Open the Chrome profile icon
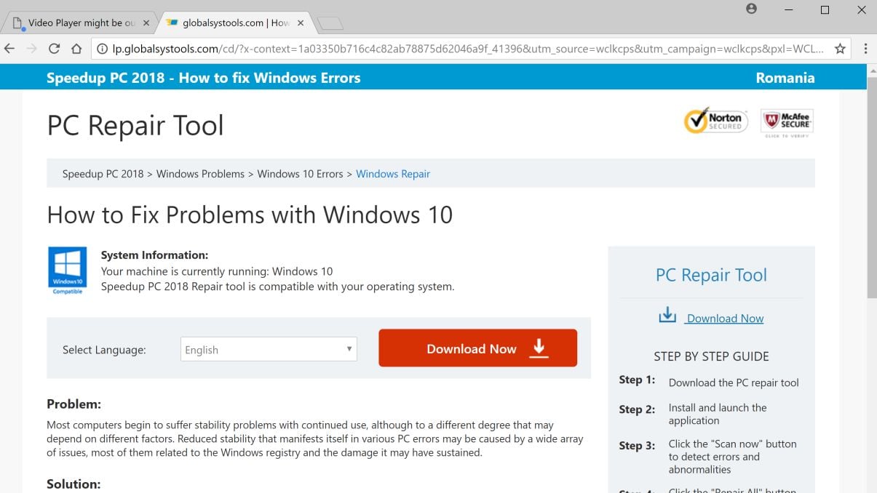Screen dimensions: 877x493 (751, 9)
